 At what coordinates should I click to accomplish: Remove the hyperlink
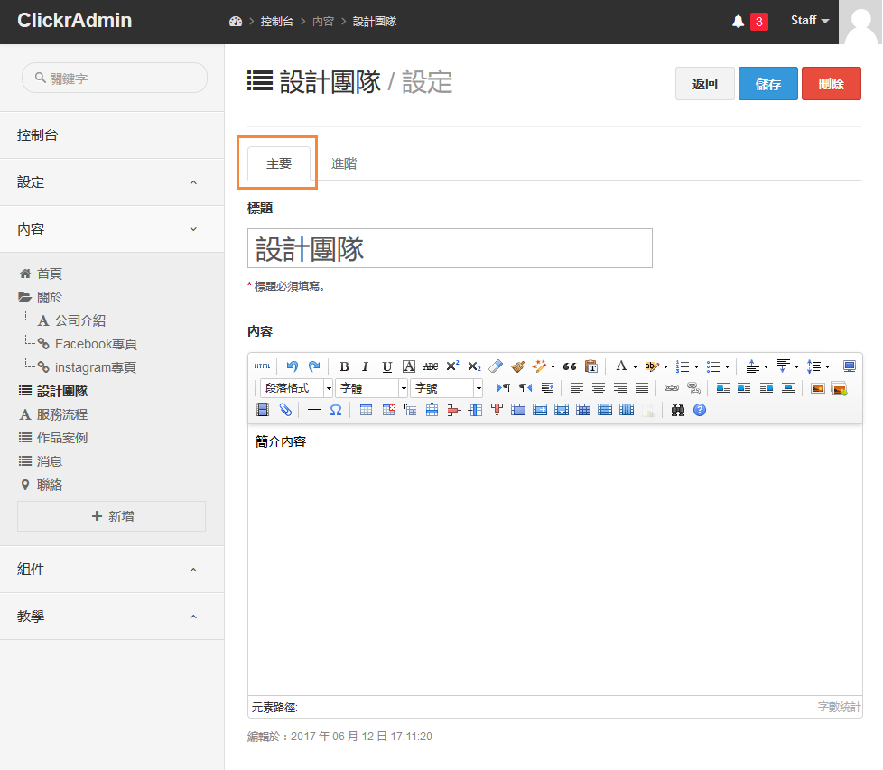pos(693,388)
